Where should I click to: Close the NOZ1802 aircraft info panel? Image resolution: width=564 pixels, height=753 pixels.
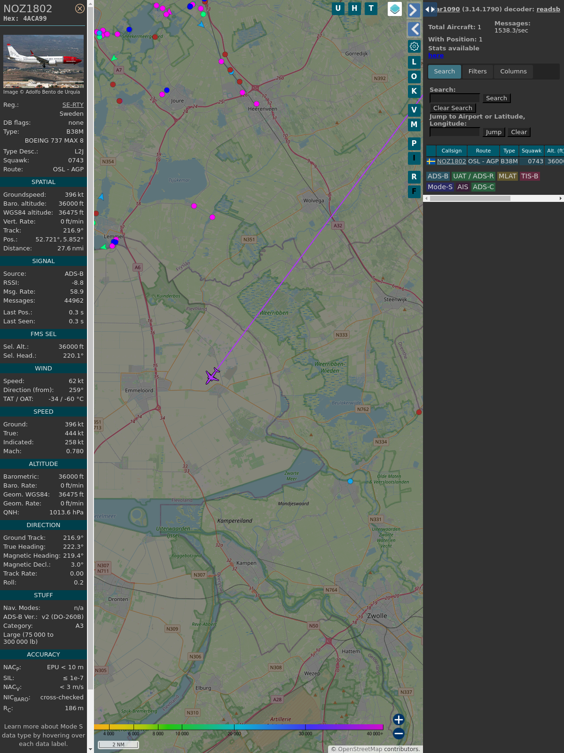80,8
